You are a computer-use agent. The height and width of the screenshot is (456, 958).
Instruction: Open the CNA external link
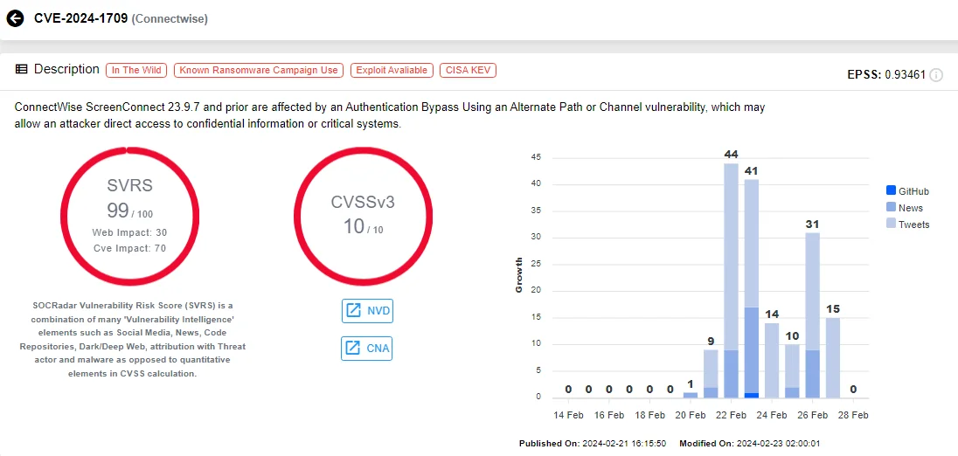pos(366,349)
